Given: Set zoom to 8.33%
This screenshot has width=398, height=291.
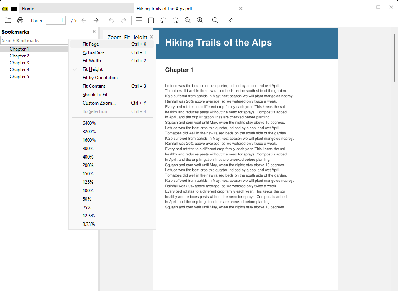Looking at the screenshot, I should (112, 224).
